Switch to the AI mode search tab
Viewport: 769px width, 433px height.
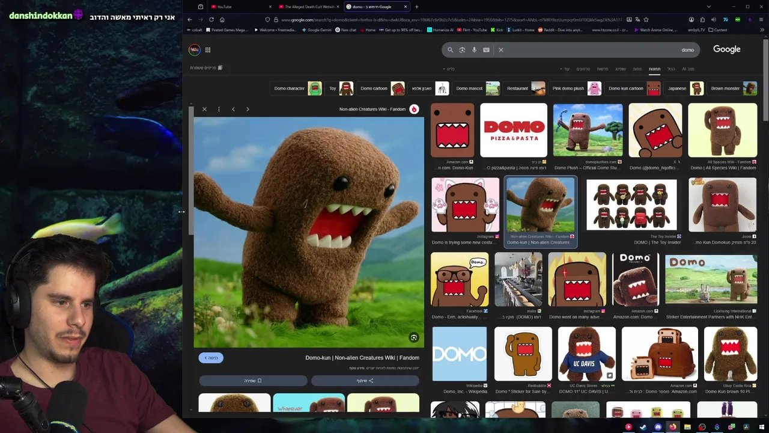pos(688,69)
